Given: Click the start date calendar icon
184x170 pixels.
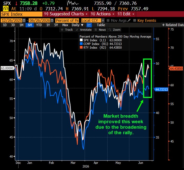Looking at the screenshot, I should click(x=24, y=20).
